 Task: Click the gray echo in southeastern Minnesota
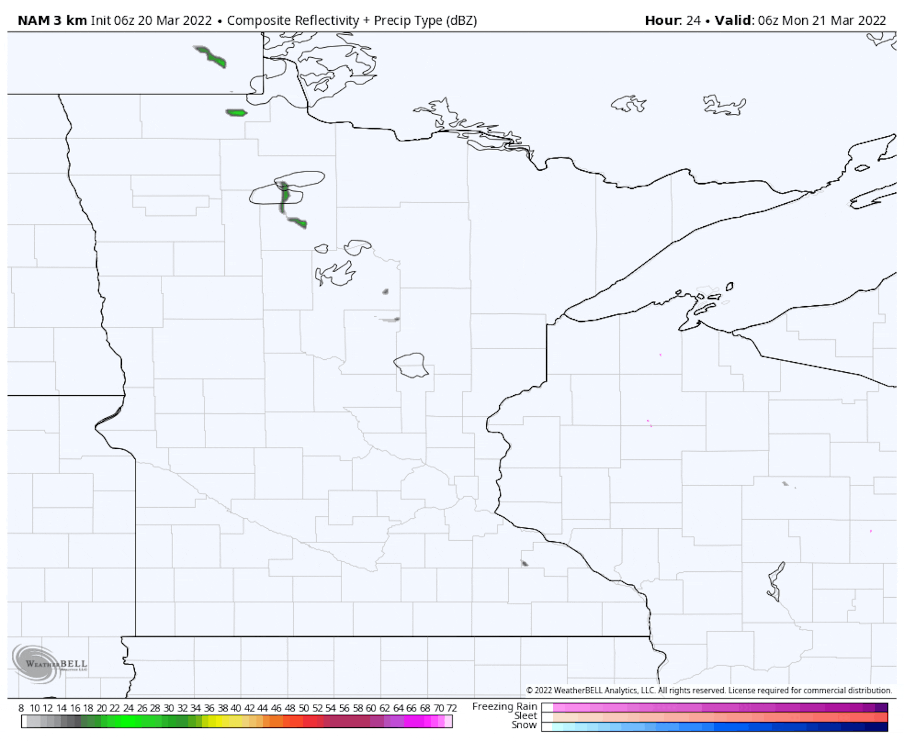[x=524, y=563]
